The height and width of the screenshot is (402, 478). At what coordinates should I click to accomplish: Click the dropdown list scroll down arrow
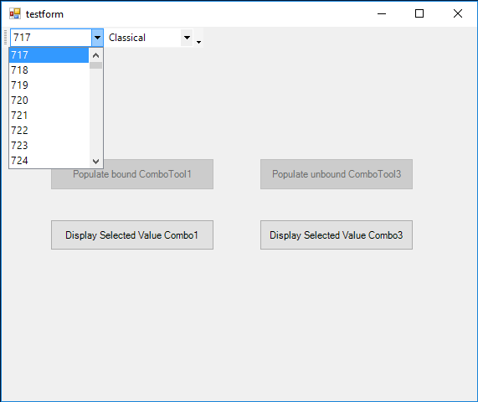tap(95, 161)
